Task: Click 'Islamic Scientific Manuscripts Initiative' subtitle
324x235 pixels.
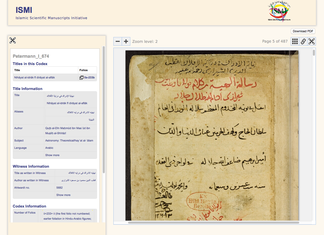Action: 52,18
